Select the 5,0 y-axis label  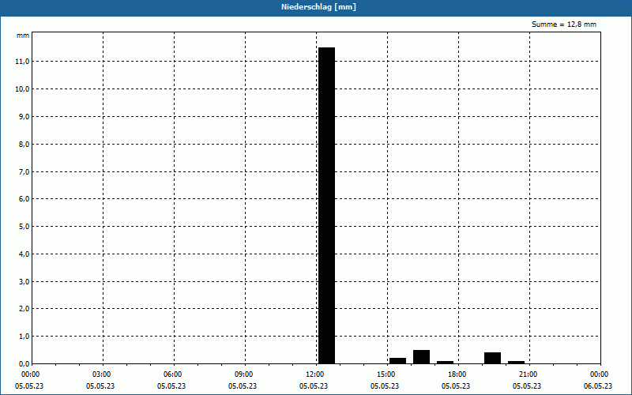(24, 227)
